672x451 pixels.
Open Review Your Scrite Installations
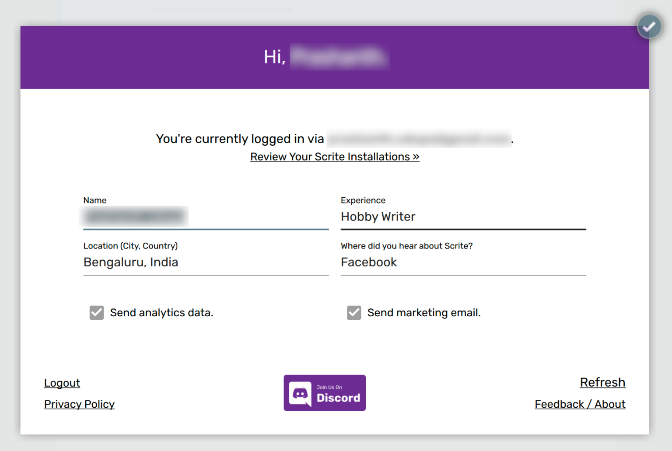coord(334,157)
